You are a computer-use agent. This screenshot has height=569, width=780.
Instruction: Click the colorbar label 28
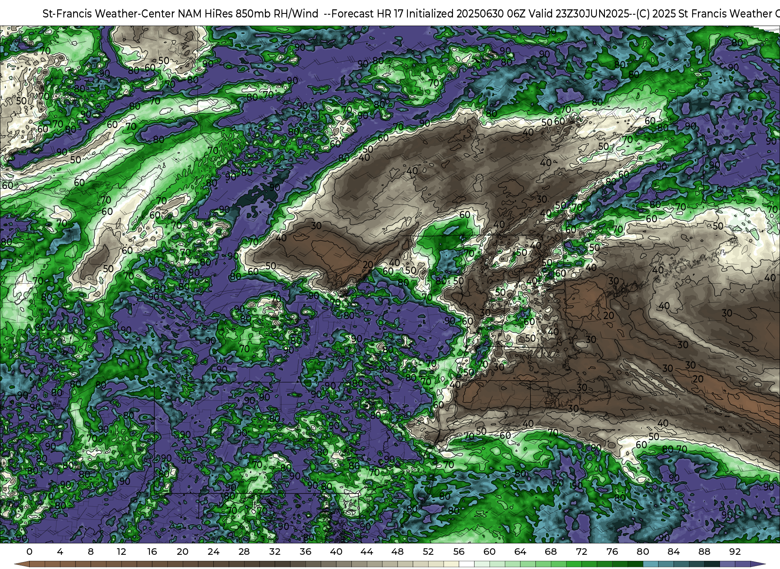(x=244, y=552)
